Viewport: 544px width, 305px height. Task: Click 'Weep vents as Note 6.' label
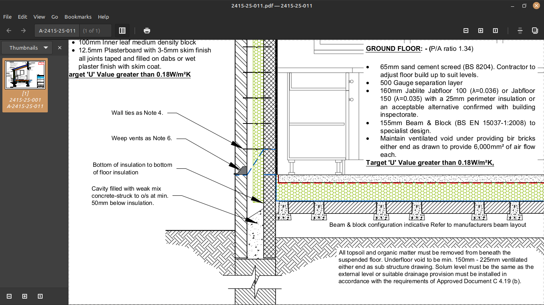tap(142, 138)
